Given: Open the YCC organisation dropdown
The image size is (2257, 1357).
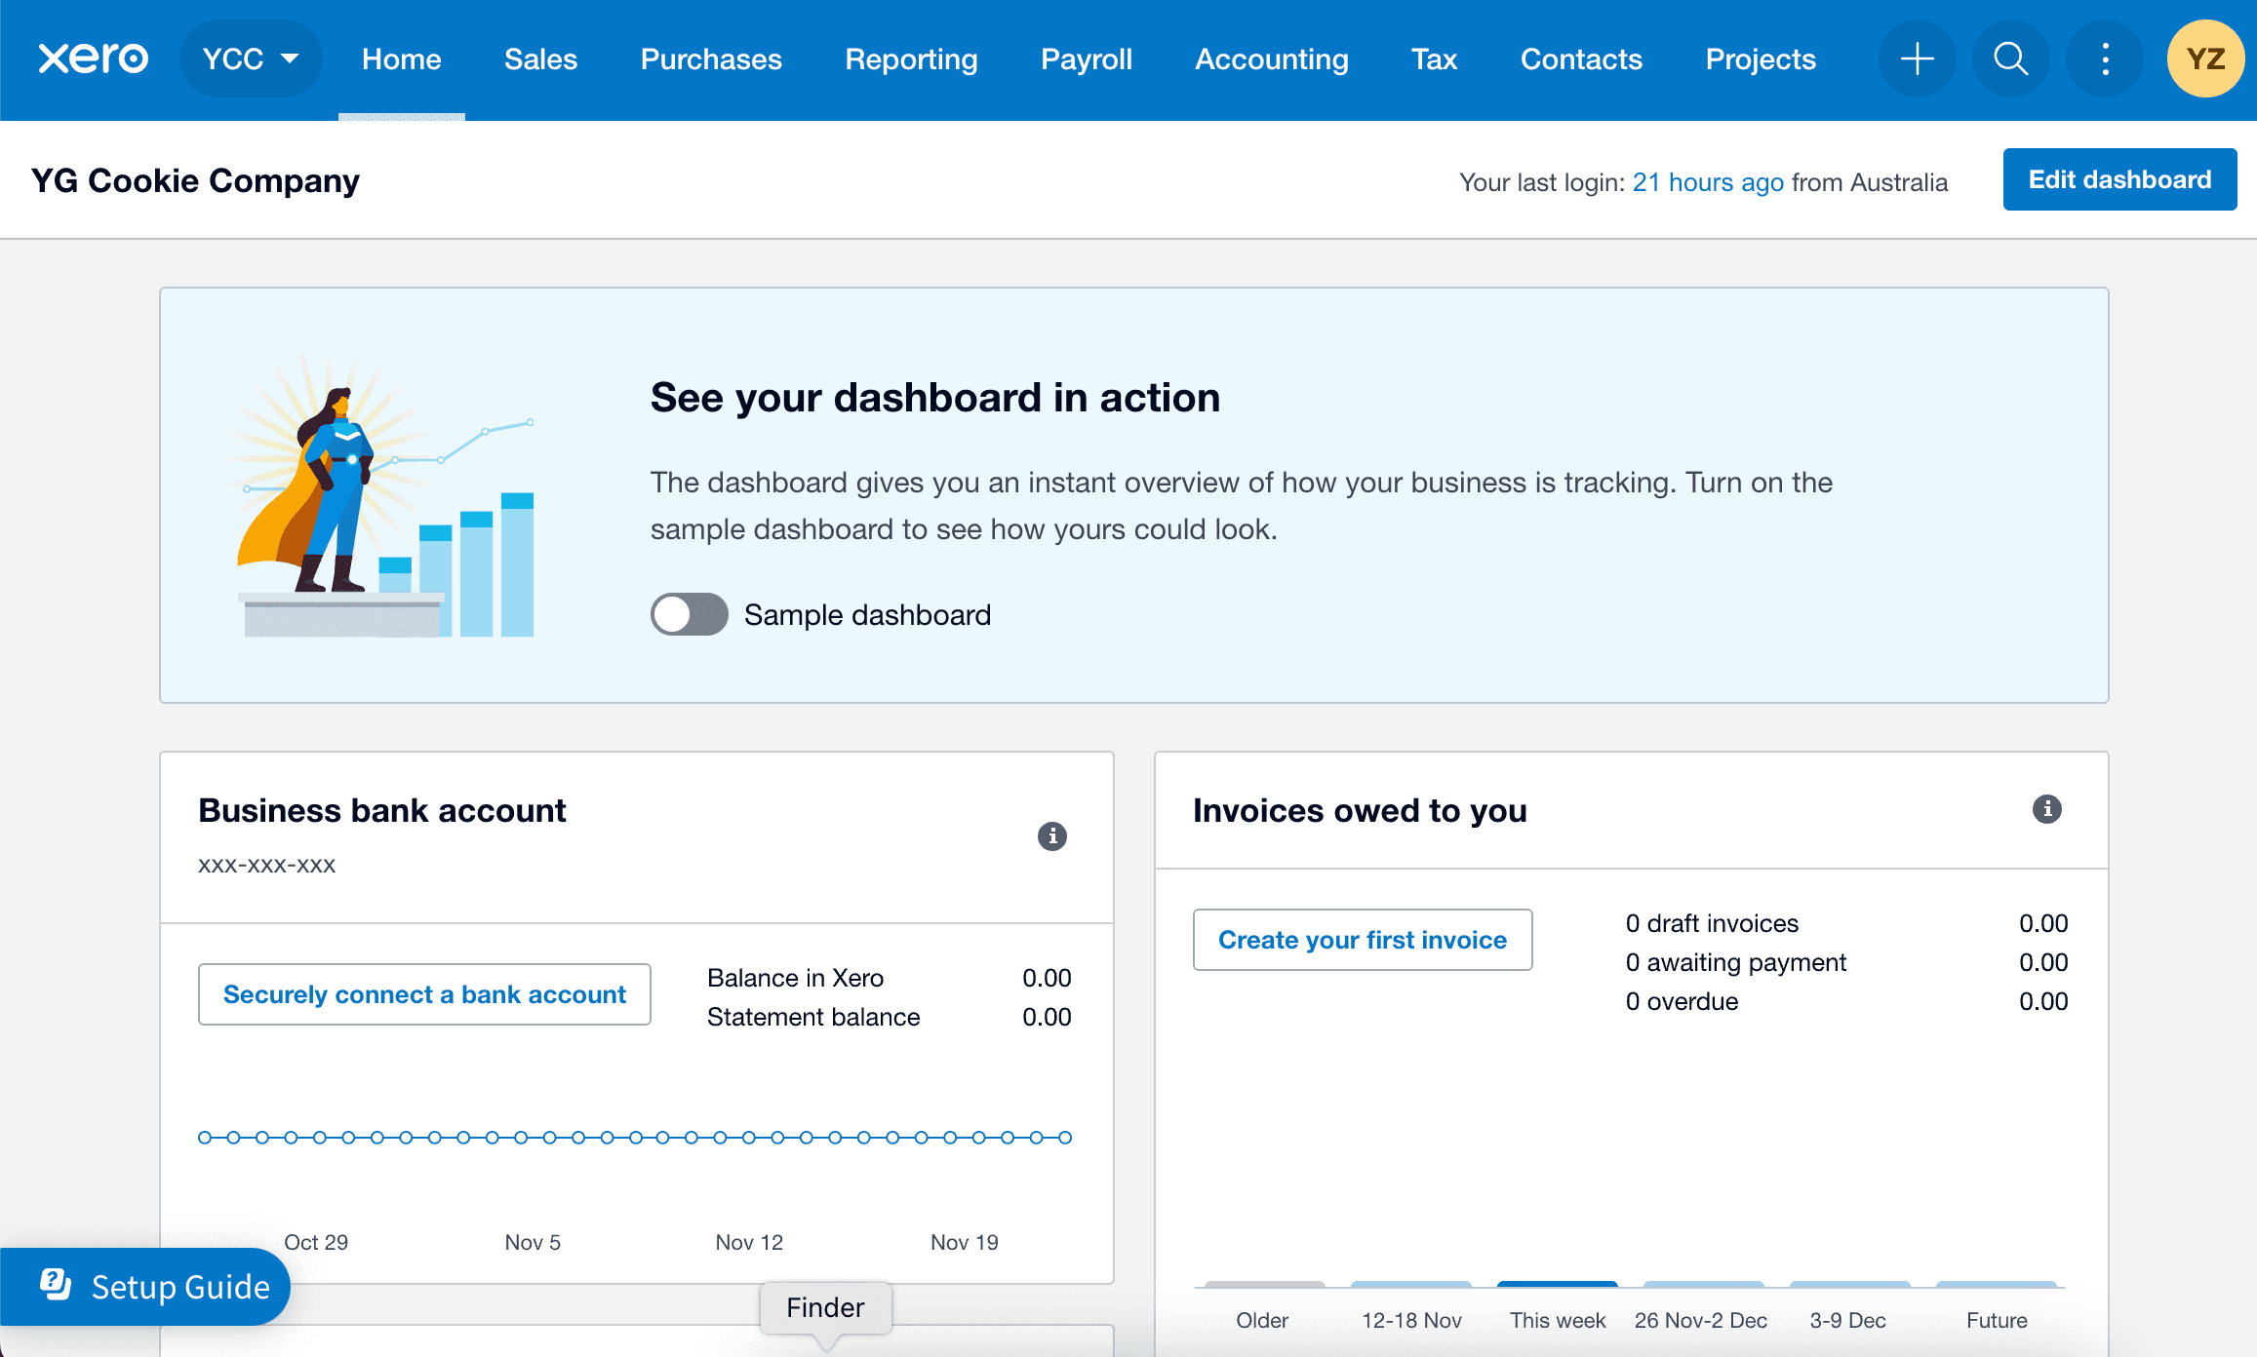Looking at the screenshot, I should (x=251, y=58).
